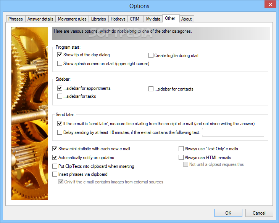Click OK to save options
279x223 pixels.
click(x=228, y=213)
